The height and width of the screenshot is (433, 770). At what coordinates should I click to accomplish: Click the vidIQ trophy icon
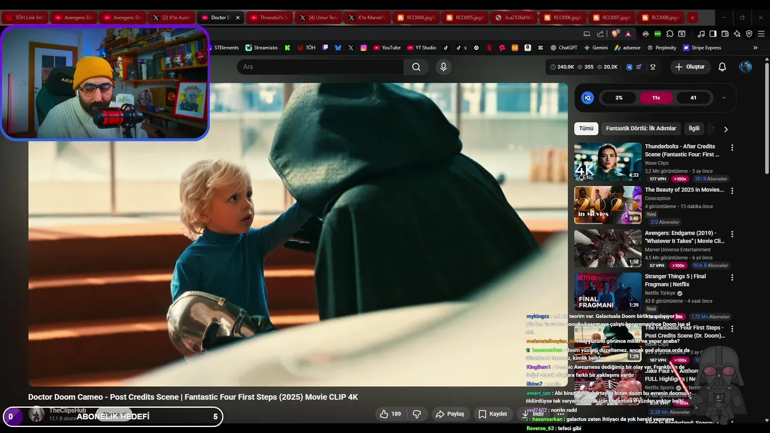(653, 67)
